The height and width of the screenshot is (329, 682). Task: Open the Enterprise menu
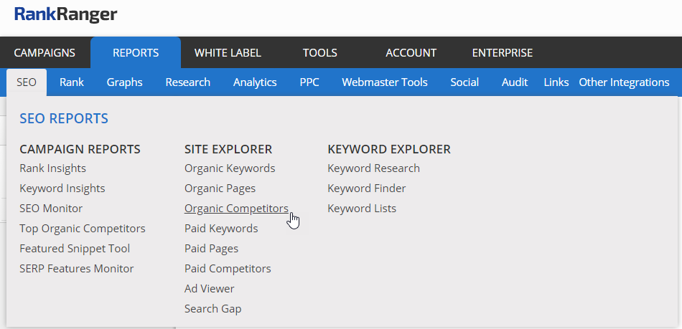click(x=503, y=53)
